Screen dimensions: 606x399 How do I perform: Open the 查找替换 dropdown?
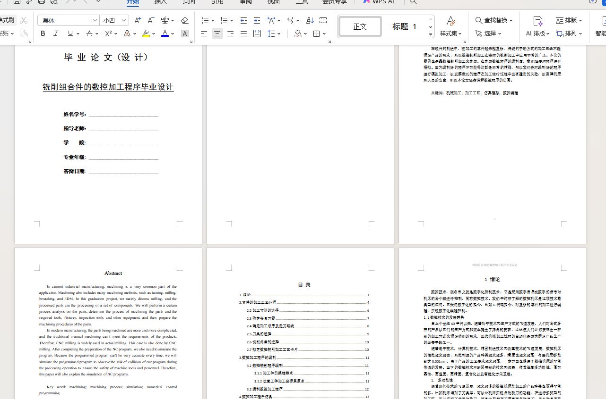coord(493,20)
